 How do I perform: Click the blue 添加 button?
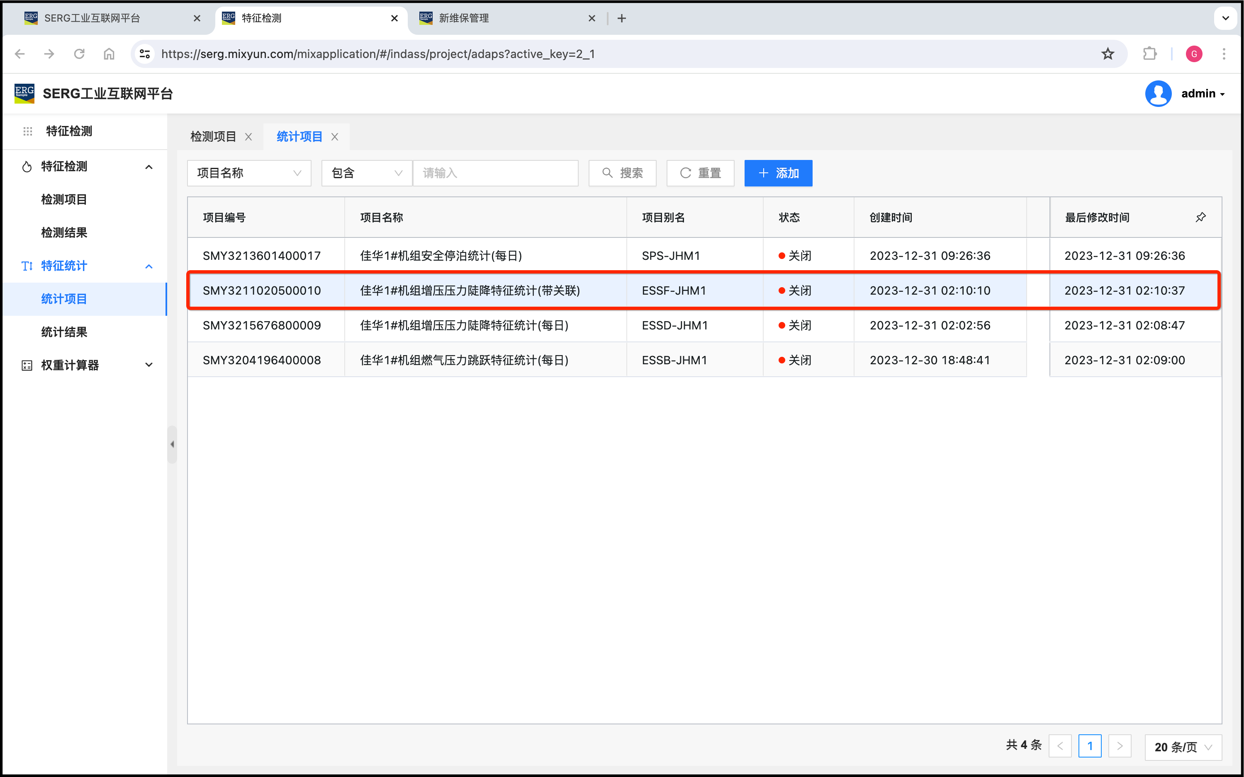coord(778,173)
